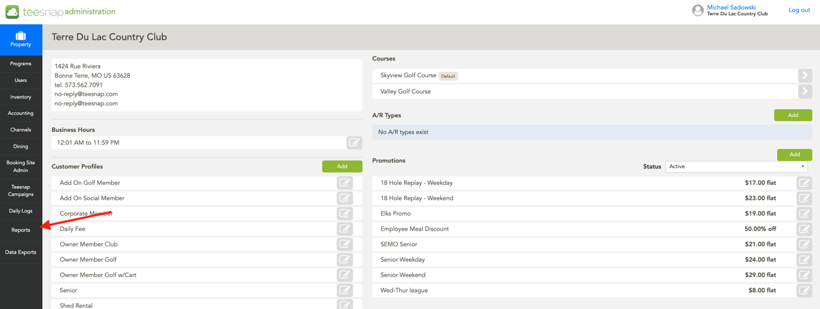The height and width of the screenshot is (309, 820).
Task: Click the user avatar icon
Action: pyautogui.click(x=697, y=10)
